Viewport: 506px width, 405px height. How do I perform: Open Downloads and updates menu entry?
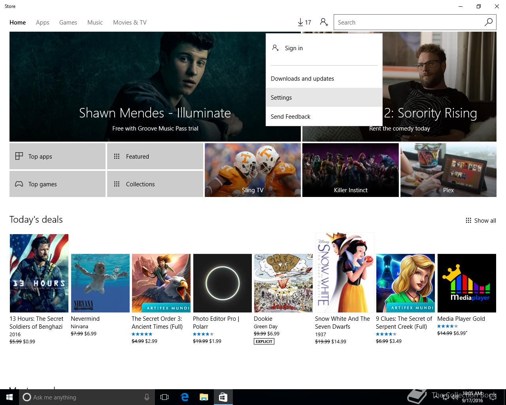[324, 78]
